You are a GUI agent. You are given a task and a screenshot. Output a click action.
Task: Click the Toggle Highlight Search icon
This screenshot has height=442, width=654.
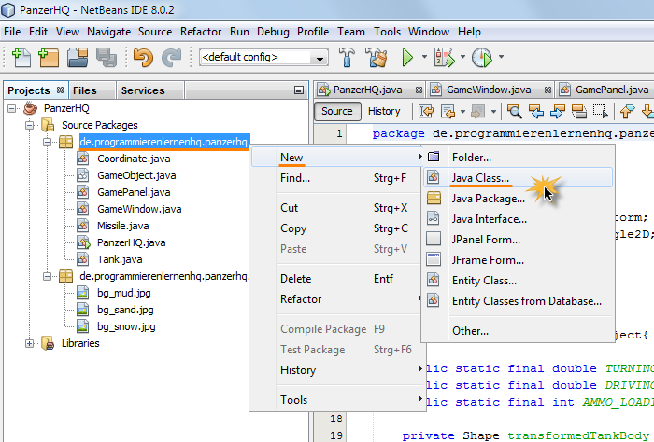click(579, 111)
